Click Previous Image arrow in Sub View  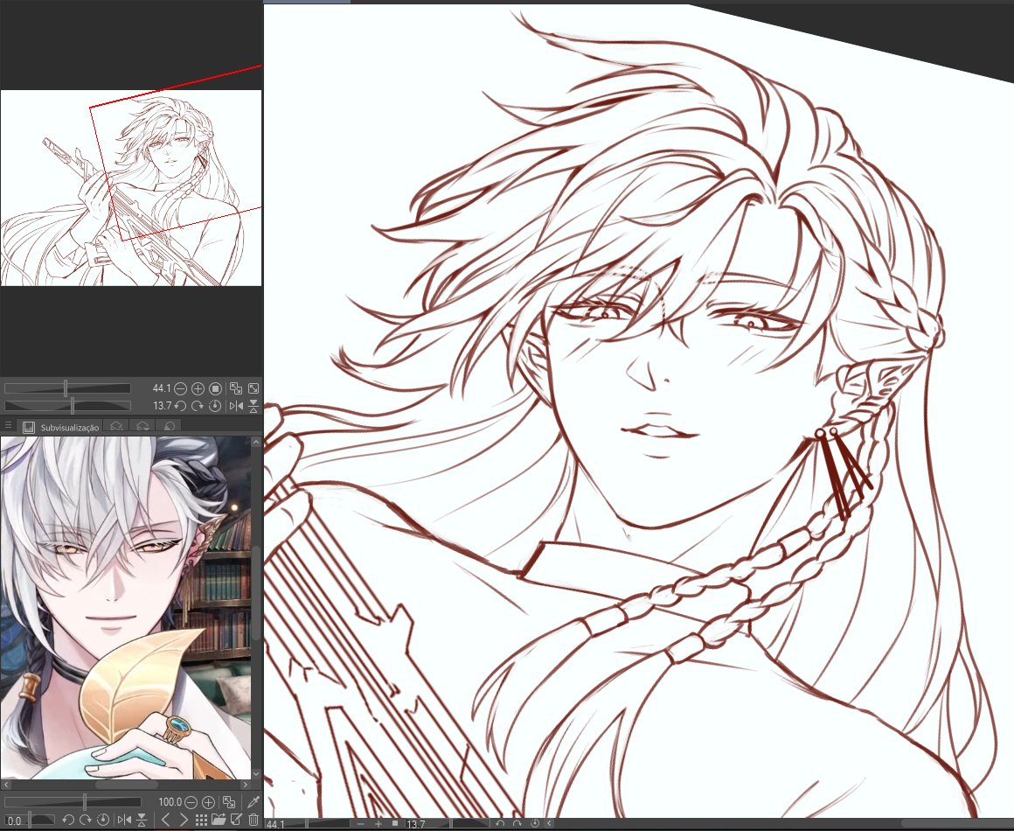point(167,820)
